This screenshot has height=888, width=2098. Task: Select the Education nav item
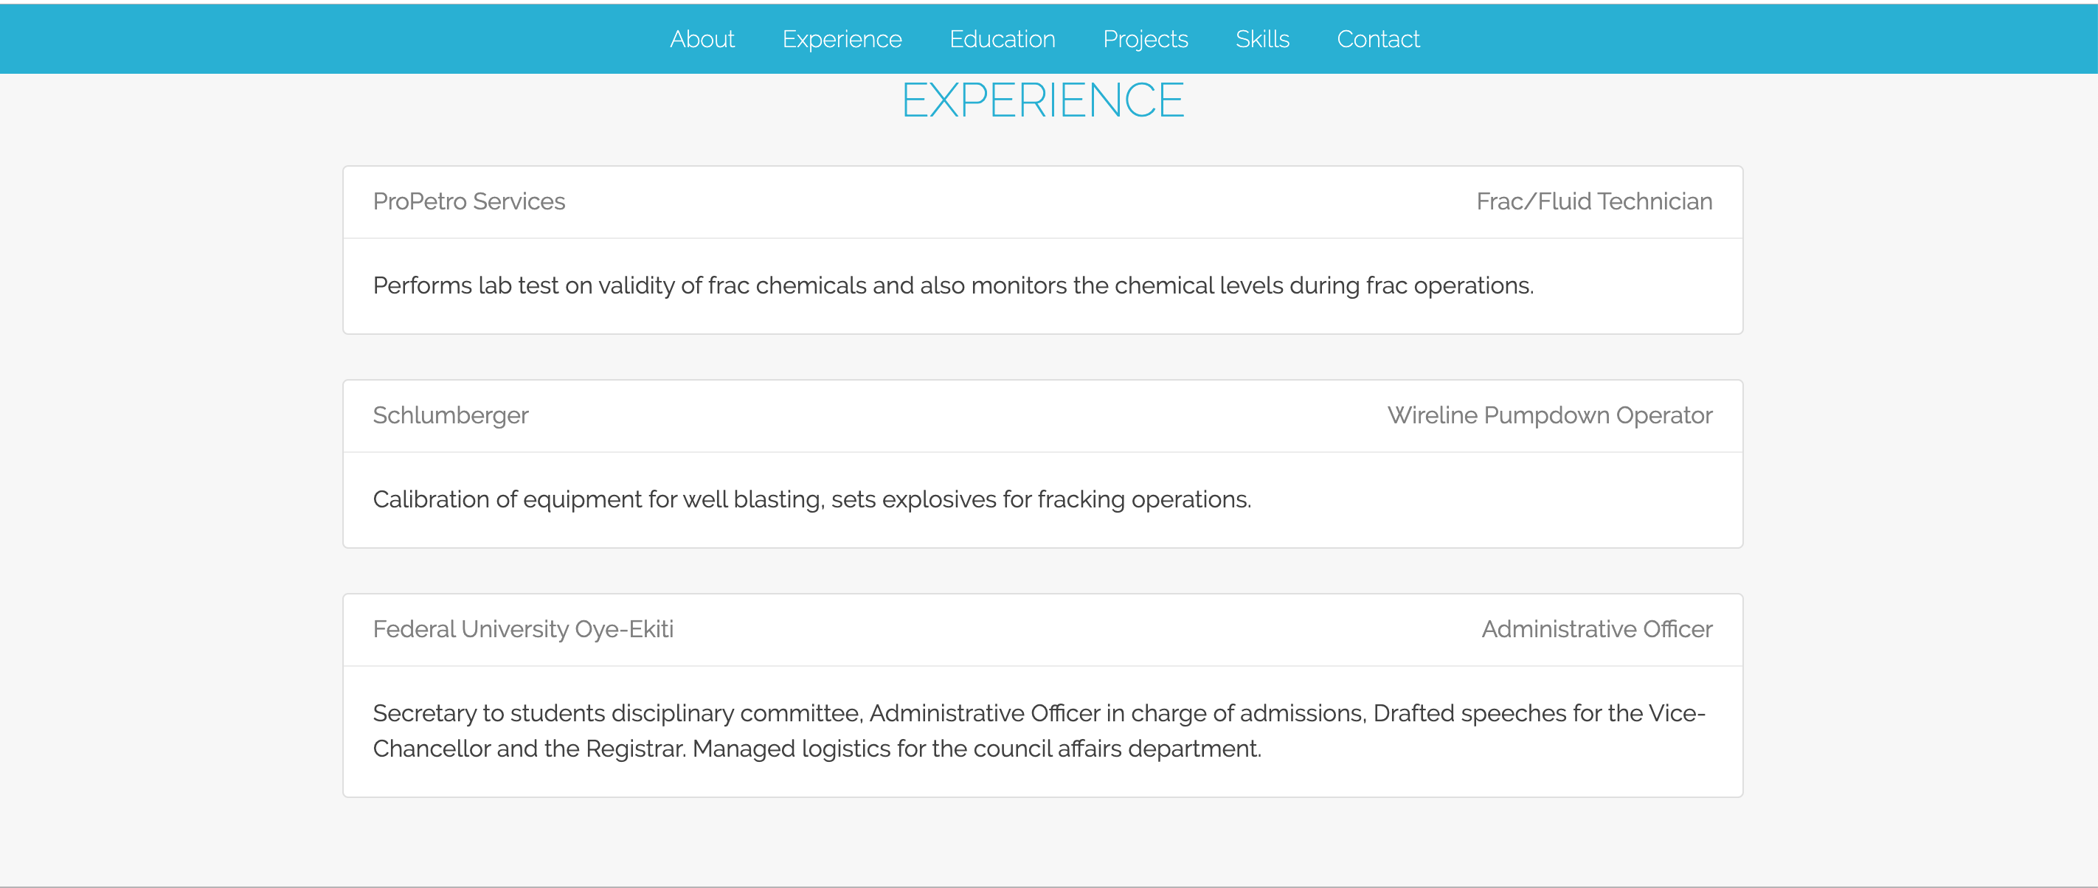pos(1002,39)
